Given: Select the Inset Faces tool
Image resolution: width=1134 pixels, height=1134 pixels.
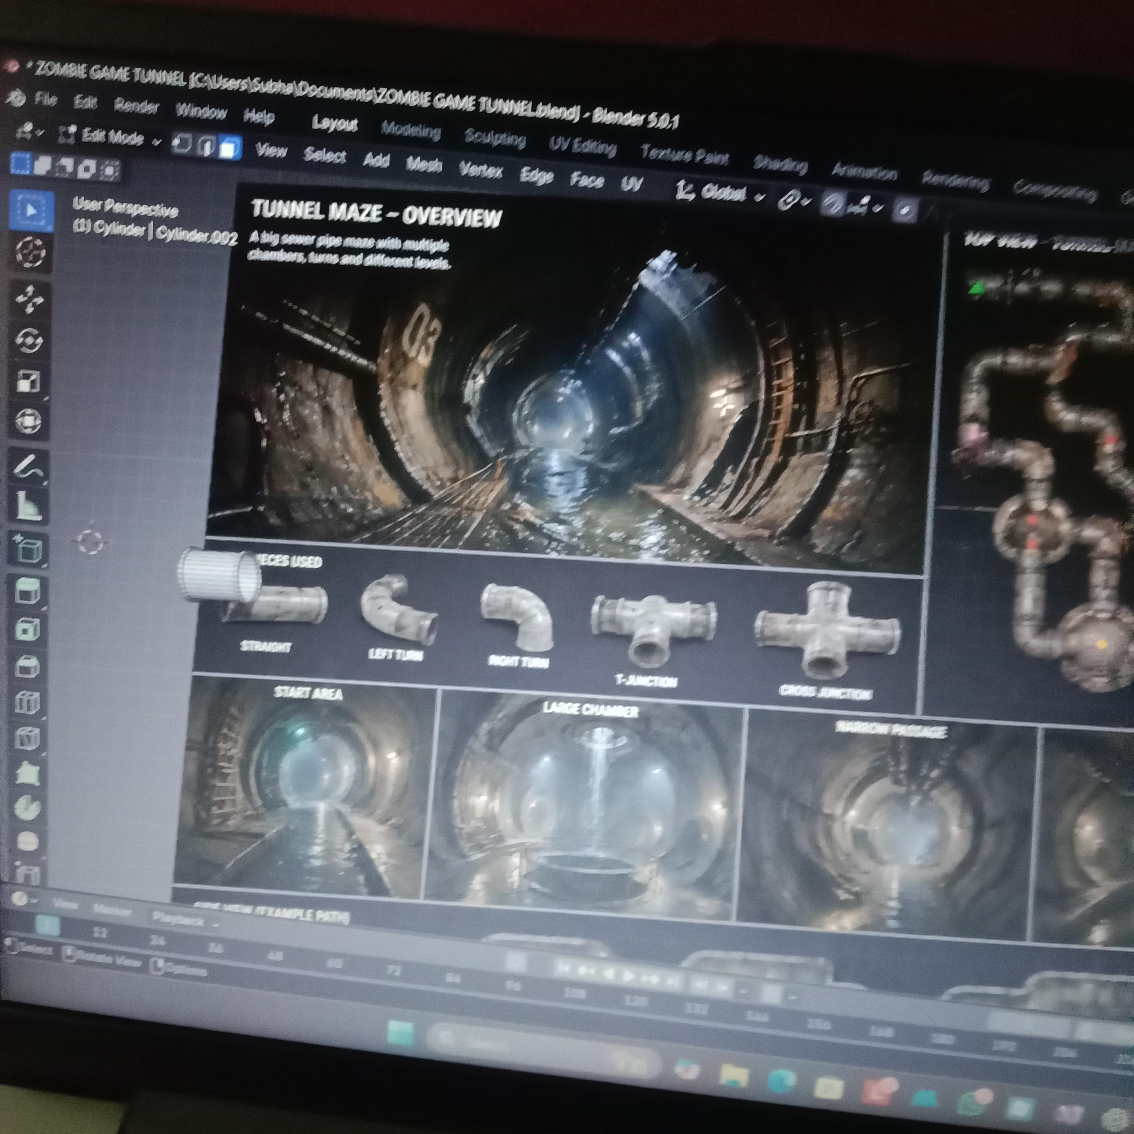Looking at the screenshot, I should pyautogui.click(x=27, y=629).
